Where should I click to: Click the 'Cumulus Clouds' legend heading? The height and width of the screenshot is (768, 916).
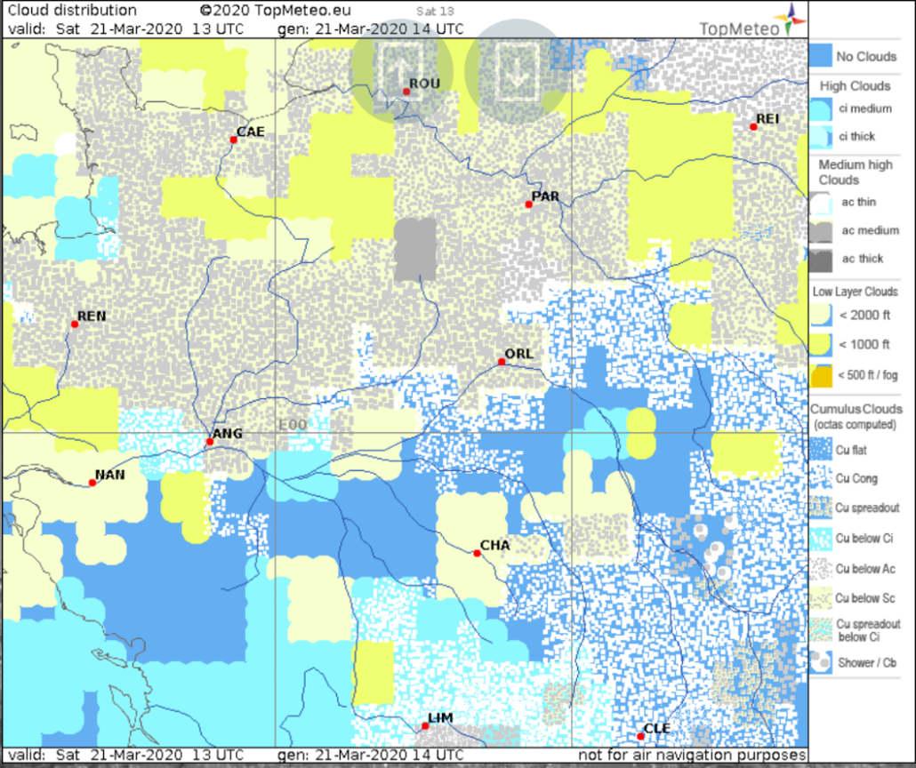click(856, 409)
